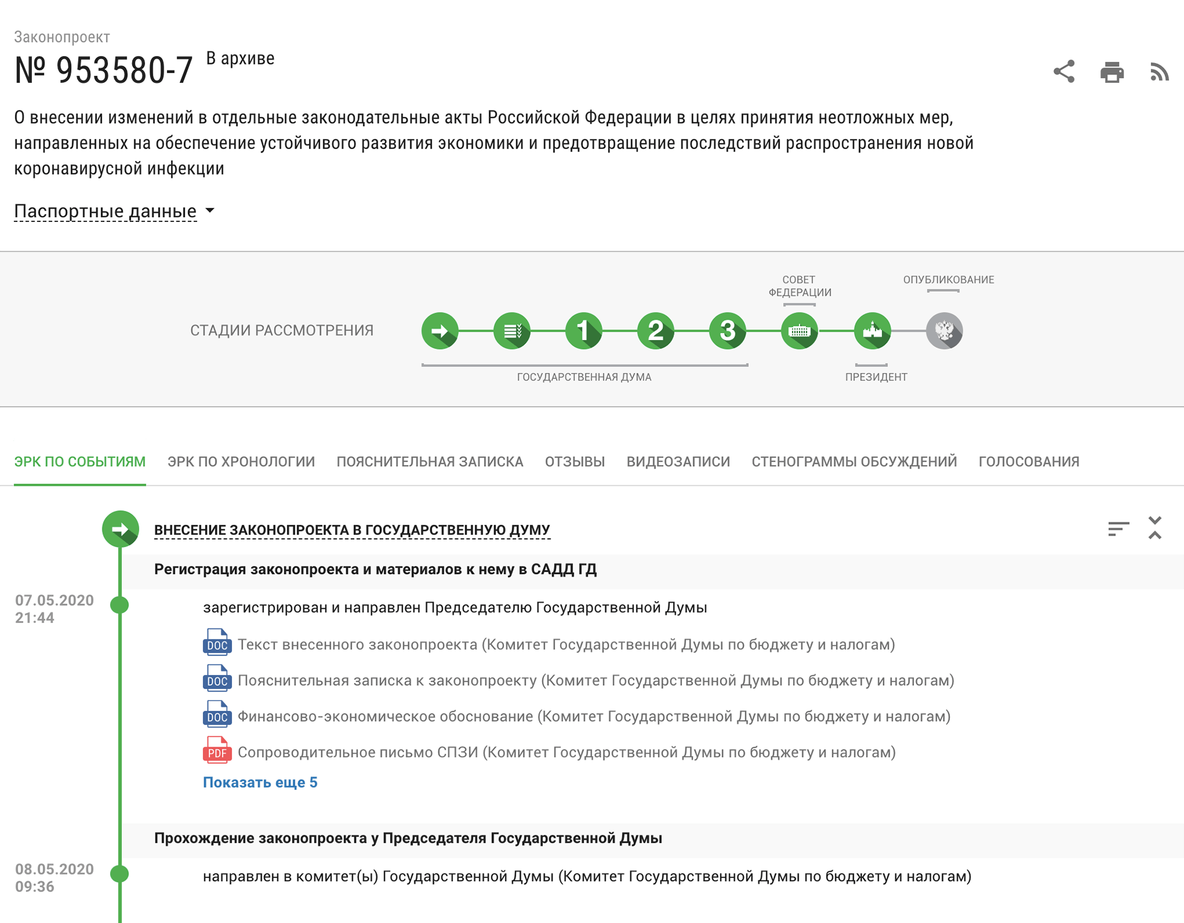Click Показать еще 5 link

click(260, 782)
